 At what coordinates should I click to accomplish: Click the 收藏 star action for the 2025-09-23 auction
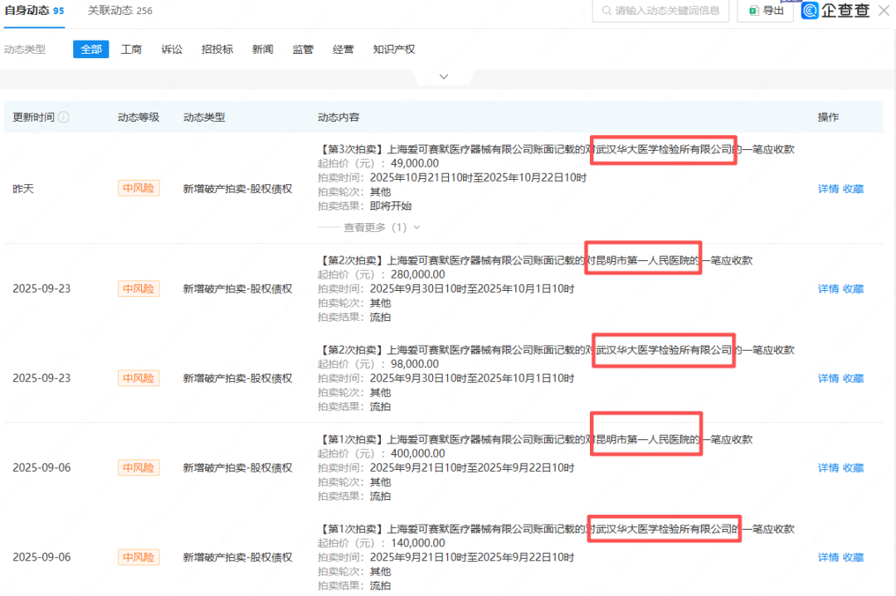[852, 288]
